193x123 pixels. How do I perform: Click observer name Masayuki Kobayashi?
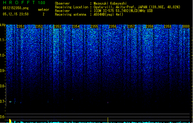pyautogui.click(x=110, y=3)
